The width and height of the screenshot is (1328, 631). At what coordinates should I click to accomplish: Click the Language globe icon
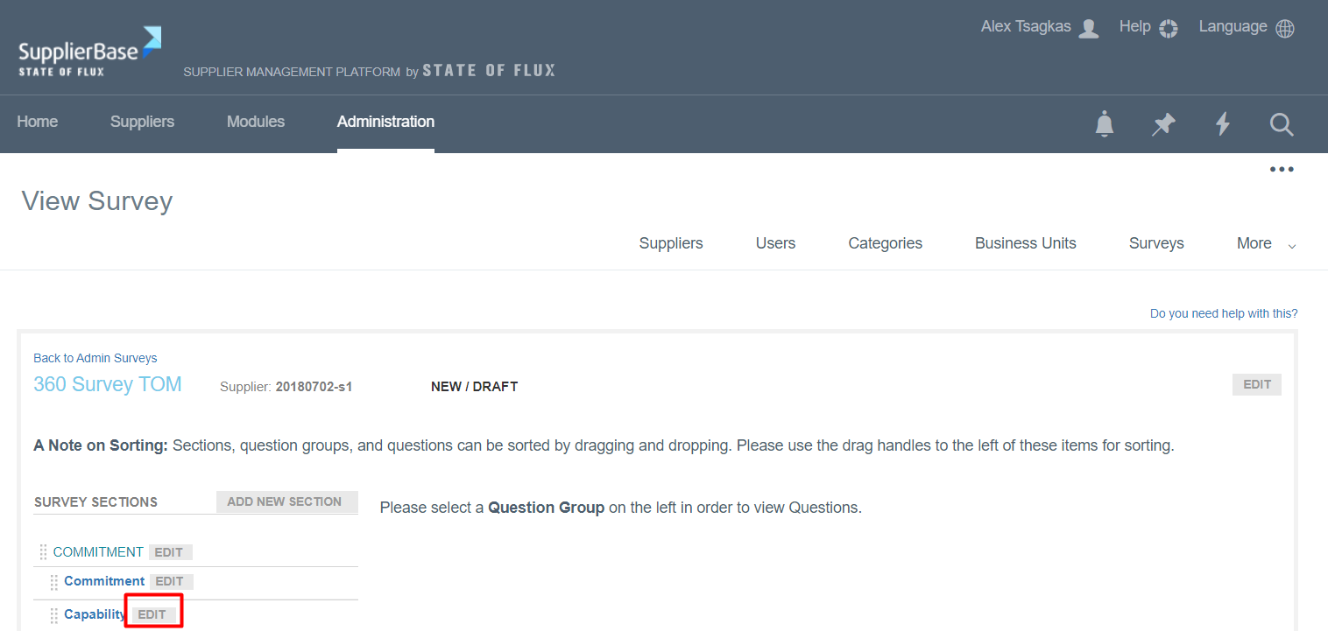1285,28
